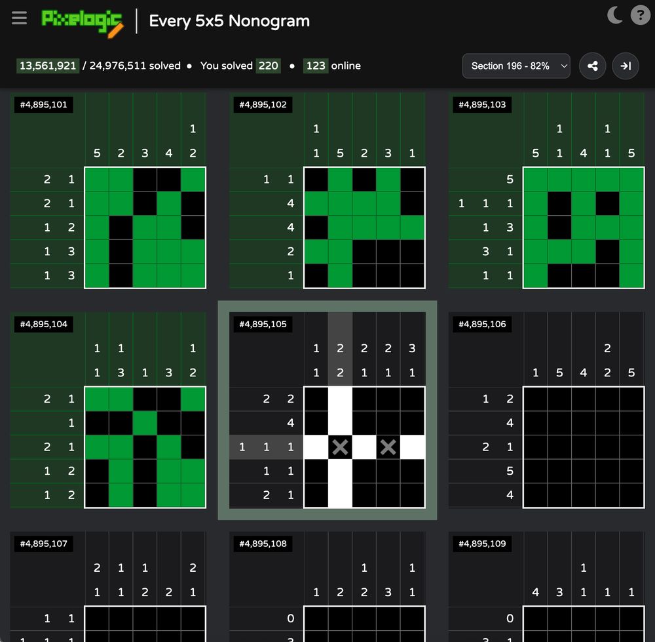Open the Section 196 - 82% dropdown
This screenshot has height=642, width=655.
click(x=516, y=66)
